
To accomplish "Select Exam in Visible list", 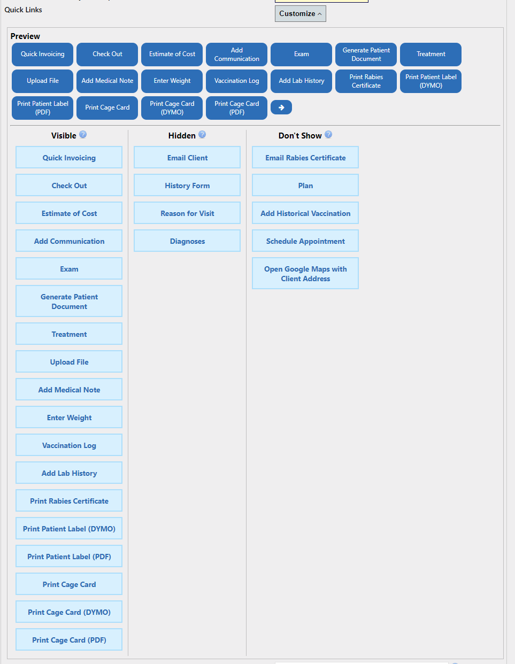I will pos(69,269).
